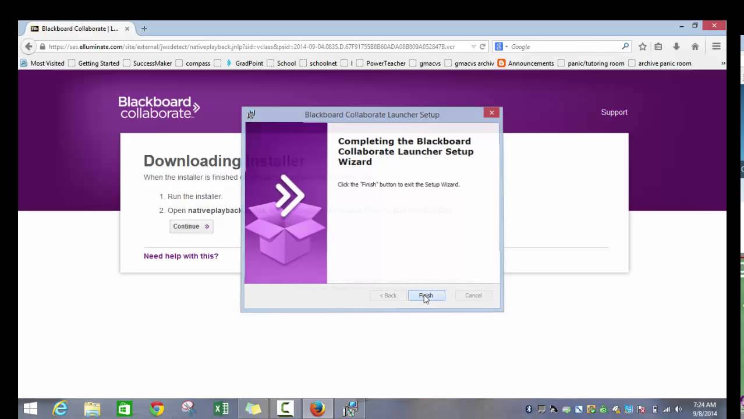Open the Downloads arrow icon
This screenshot has width=744, height=419.
pyautogui.click(x=676, y=47)
